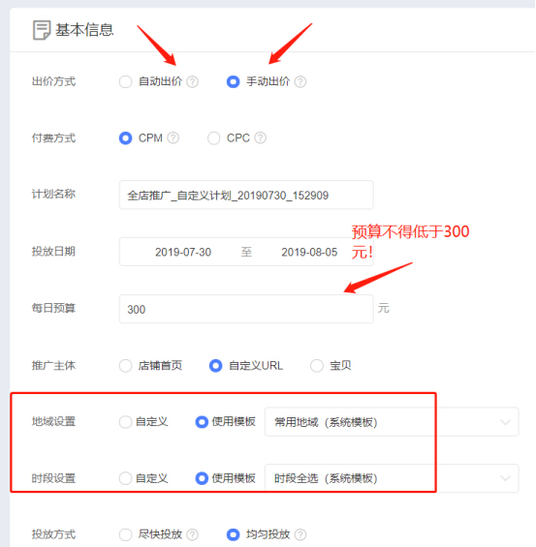Viewport: 536px width, 547px height.
Task: Click the 计划名称 text field
Action: coord(246,195)
